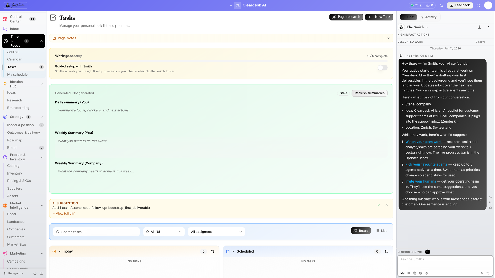Viewport: 495px width, 278px height.
Task: Click the Search tasks input field
Action: pyautogui.click(x=96, y=232)
